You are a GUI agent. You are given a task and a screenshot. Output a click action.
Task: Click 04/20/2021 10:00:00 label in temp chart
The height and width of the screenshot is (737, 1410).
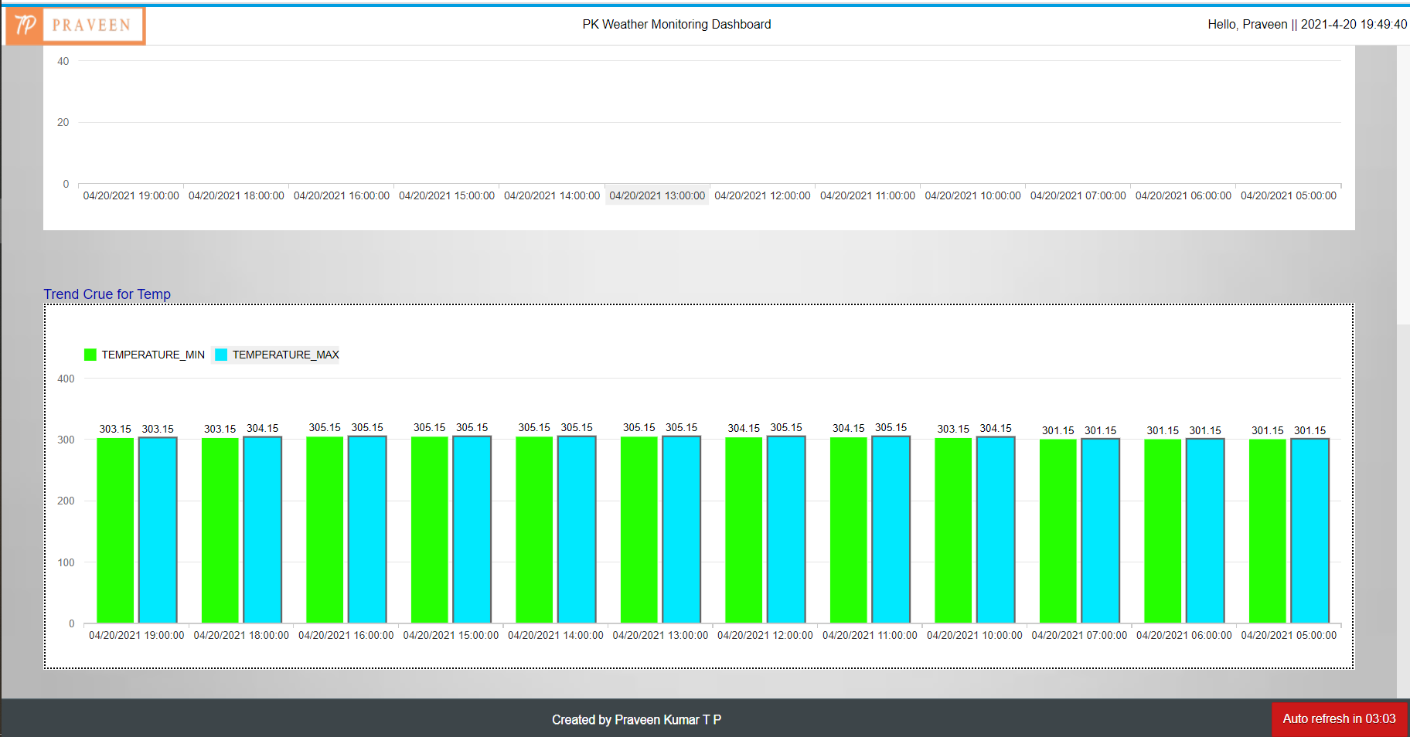(x=975, y=635)
